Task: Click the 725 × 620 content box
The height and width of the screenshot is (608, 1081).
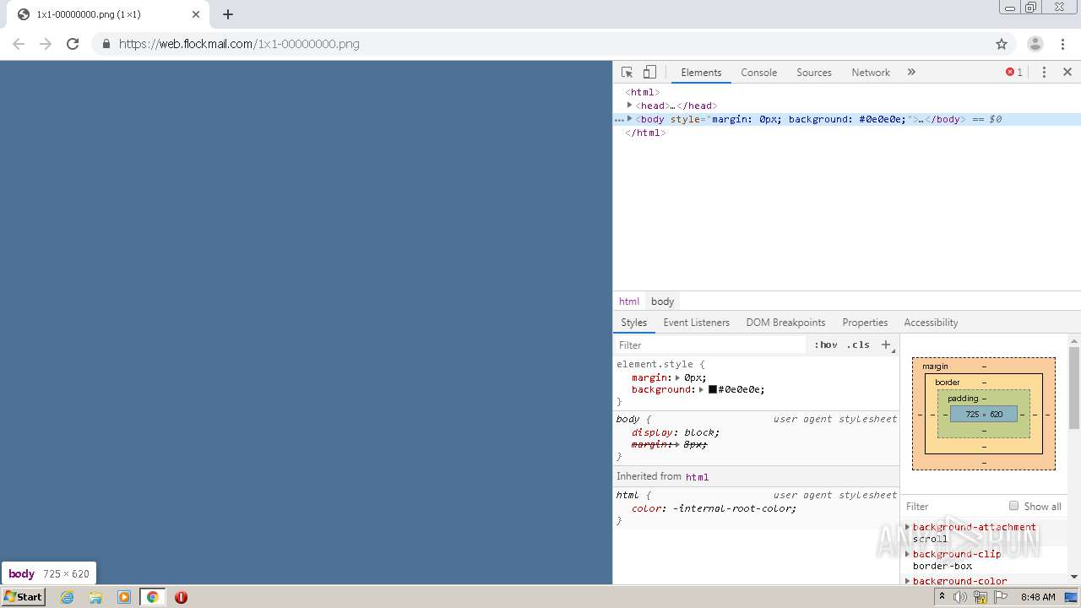Action: click(x=984, y=415)
